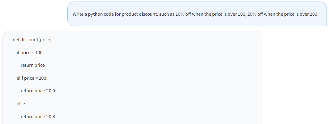Click the number 200 in the elif condition
This screenshot has width=329, height=124.
[43, 78]
